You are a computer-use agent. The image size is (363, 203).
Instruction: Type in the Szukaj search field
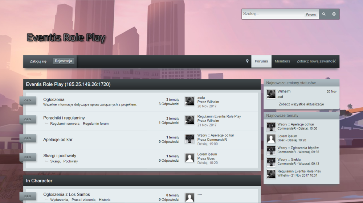(x=273, y=14)
